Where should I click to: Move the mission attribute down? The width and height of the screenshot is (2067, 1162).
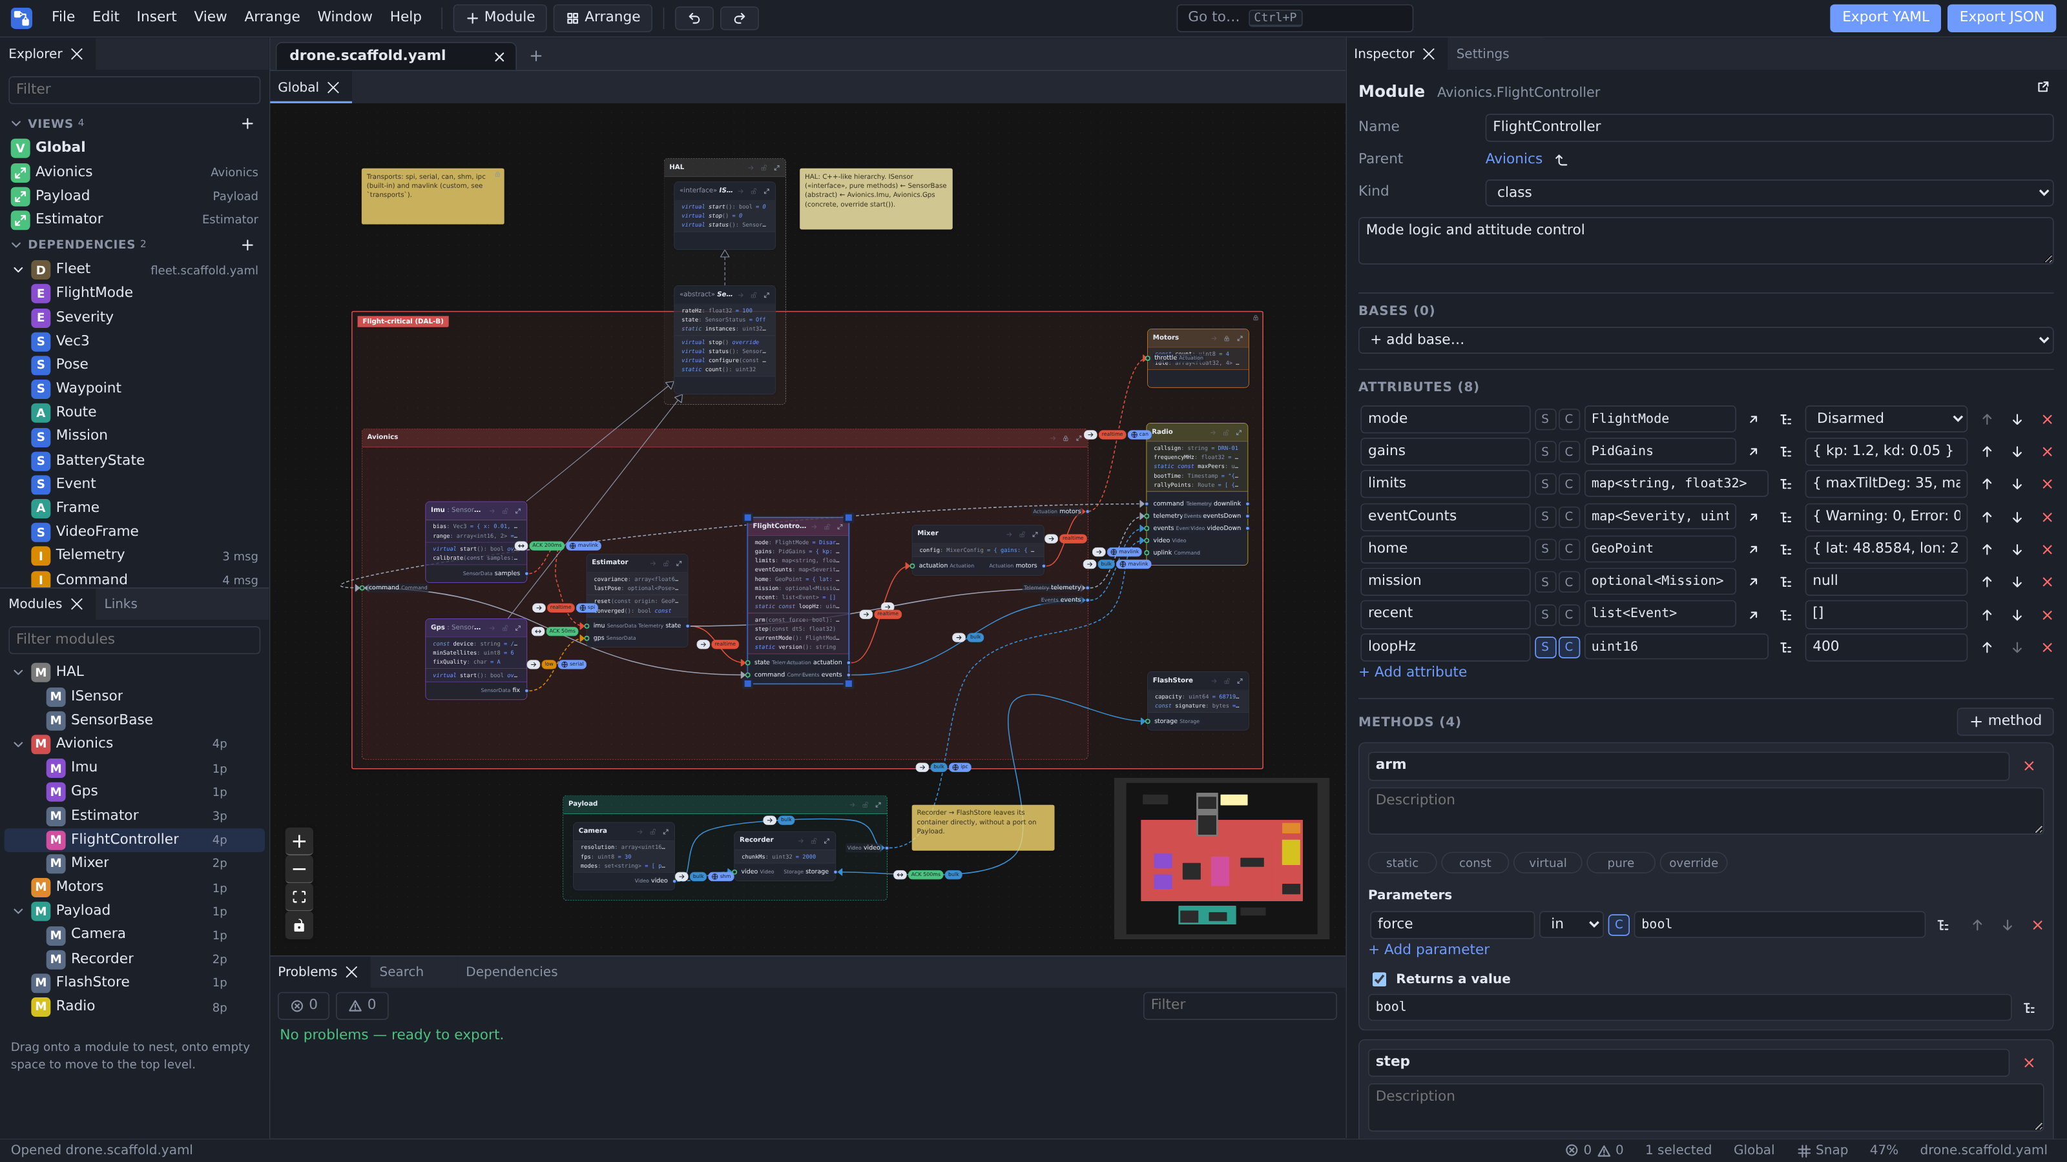2017,582
